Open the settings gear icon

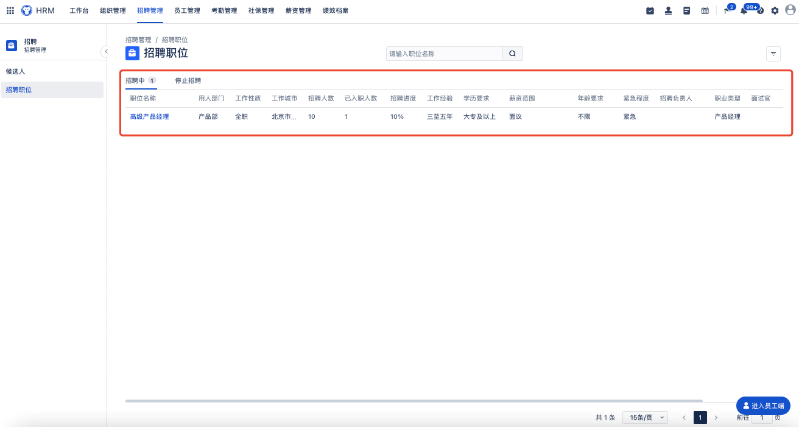(775, 10)
